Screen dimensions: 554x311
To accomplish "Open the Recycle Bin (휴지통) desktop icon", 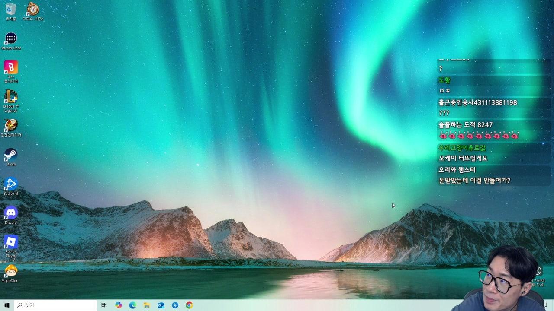I will coord(11,11).
